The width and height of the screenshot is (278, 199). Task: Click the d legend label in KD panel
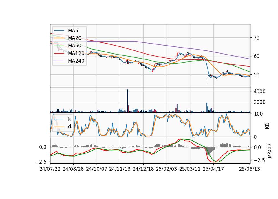coord(69,126)
